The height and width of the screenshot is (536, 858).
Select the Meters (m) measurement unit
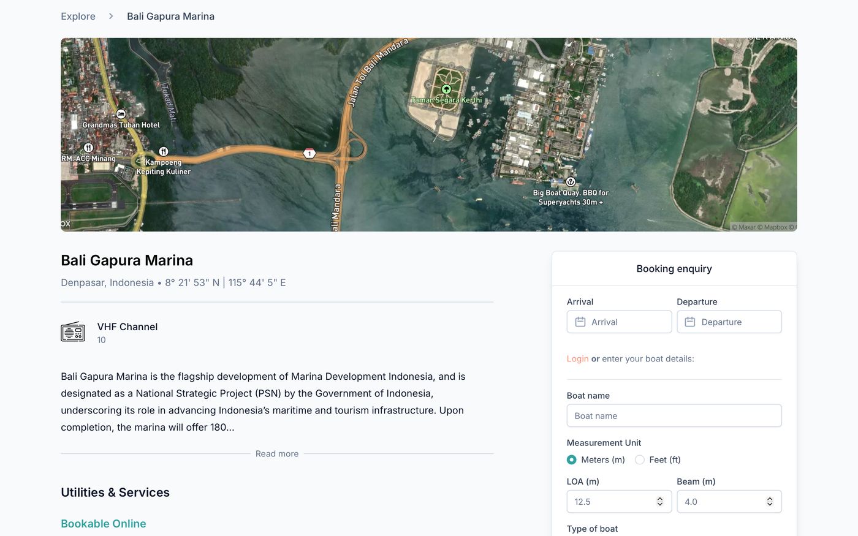[572, 459]
